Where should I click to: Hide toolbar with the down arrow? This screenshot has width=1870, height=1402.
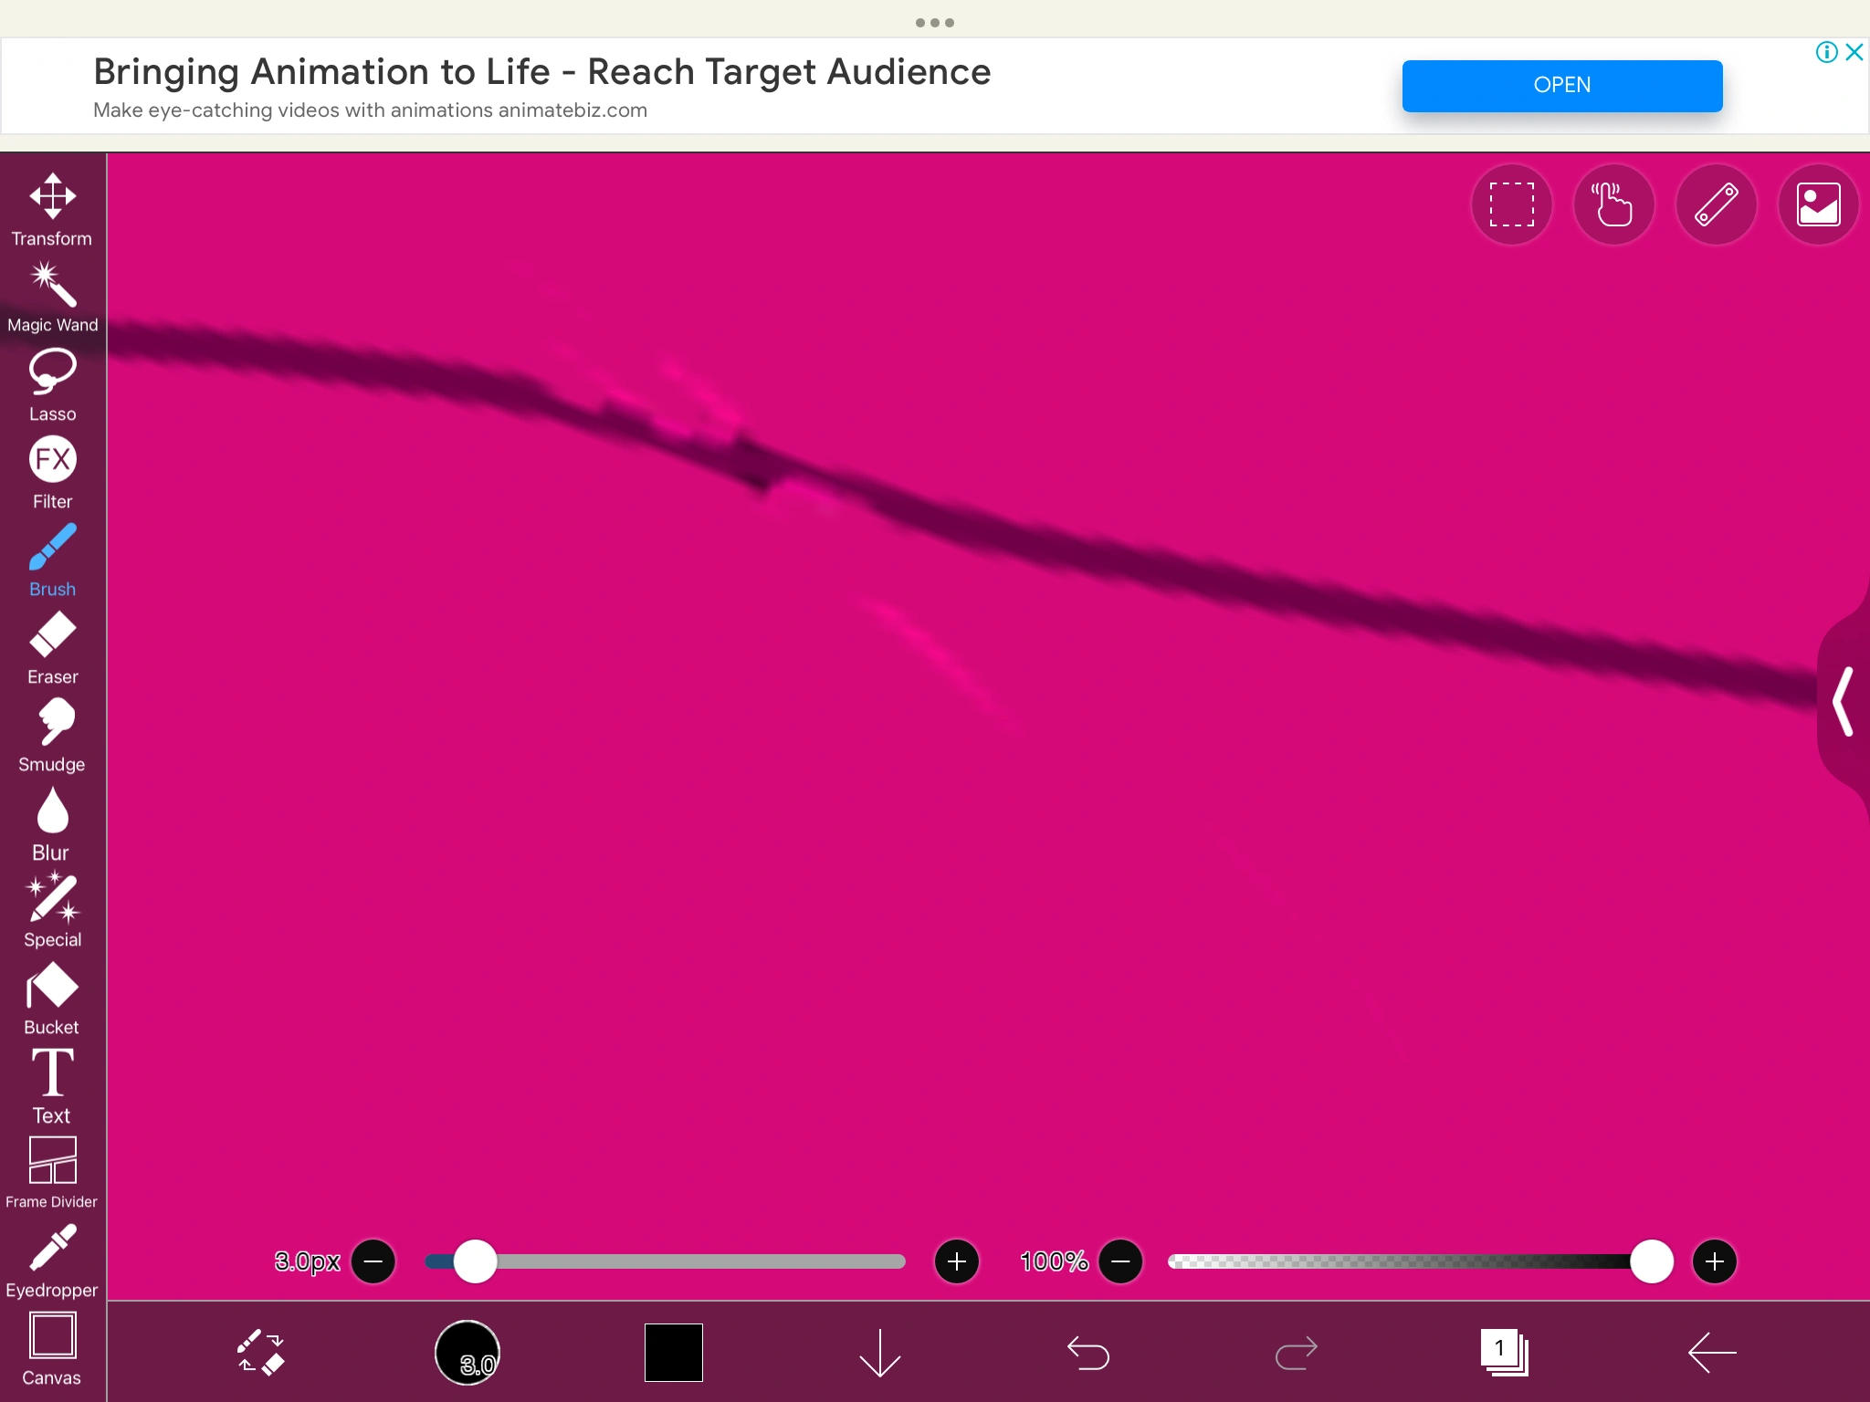(x=879, y=1352)
